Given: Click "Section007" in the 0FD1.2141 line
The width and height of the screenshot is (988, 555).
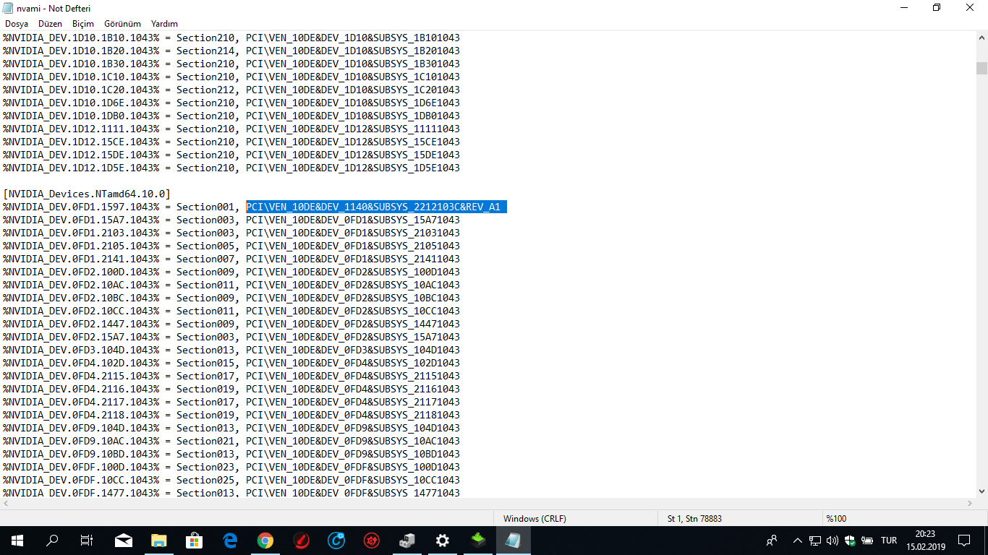Looking at the screenshot, I should click(205, 259).
